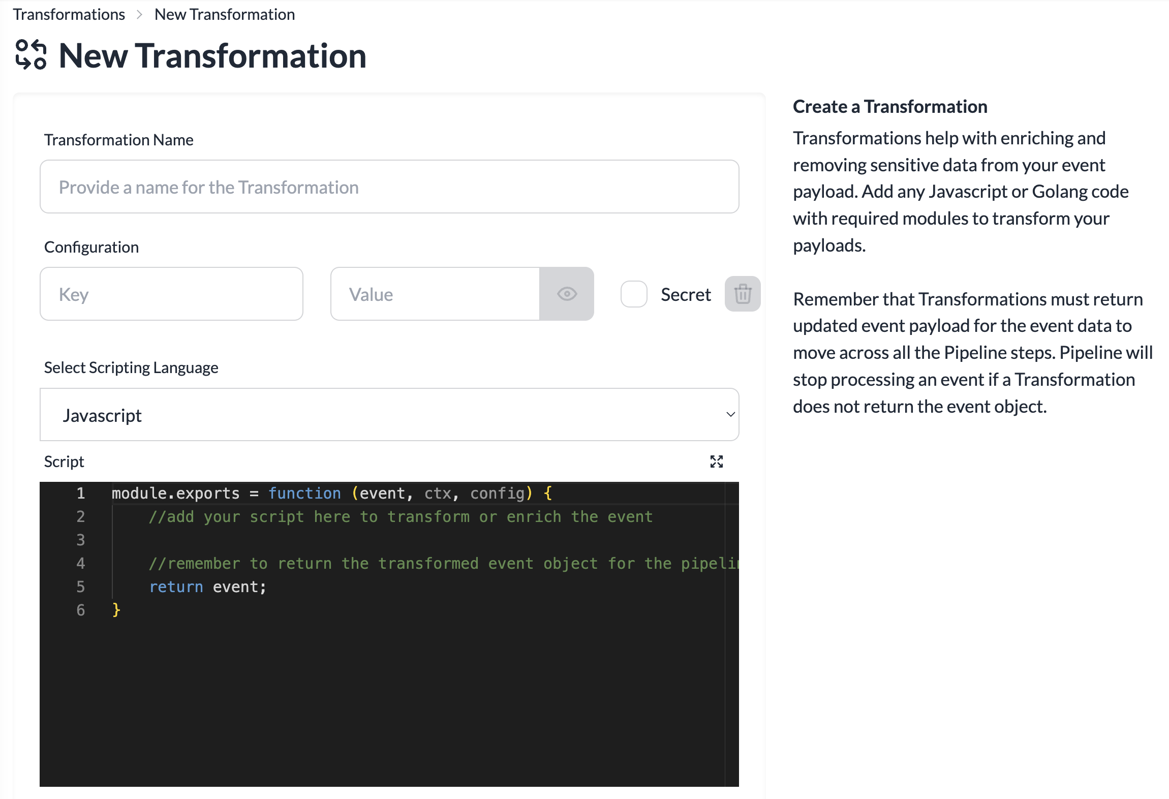This screenshot has height=799, width=1169.
Task: Click the configuration Value input field
Action: pyautogui.click(x=435, y=294)
